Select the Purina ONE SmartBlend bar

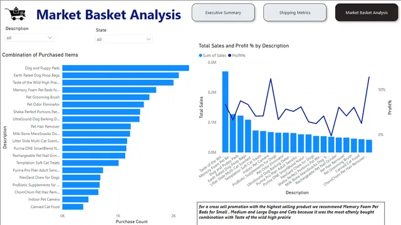[x=95, y=148]
